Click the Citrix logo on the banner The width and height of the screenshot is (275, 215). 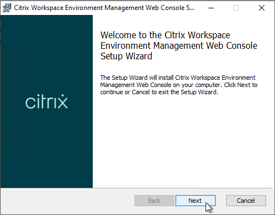coord(47,101)
